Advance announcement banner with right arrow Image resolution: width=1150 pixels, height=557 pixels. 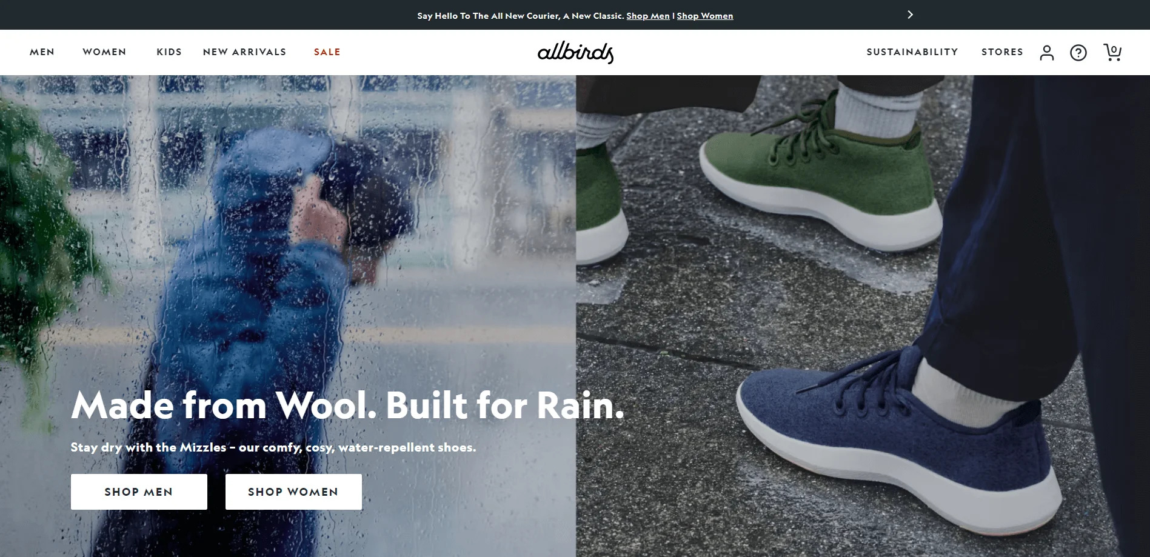pos(910,15)
